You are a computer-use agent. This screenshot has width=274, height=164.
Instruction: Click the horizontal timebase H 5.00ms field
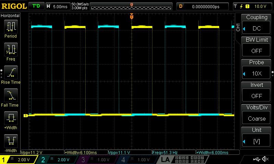(58, 6)
